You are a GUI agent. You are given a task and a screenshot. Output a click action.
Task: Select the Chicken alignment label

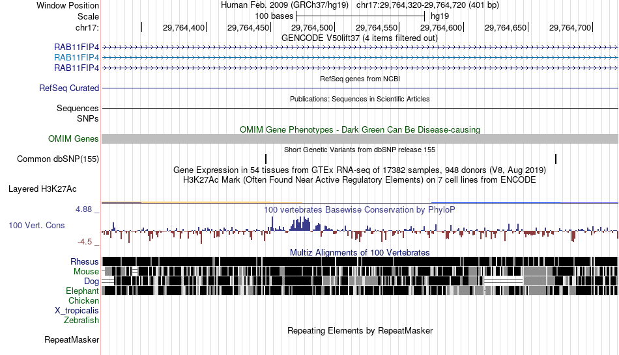83,300
